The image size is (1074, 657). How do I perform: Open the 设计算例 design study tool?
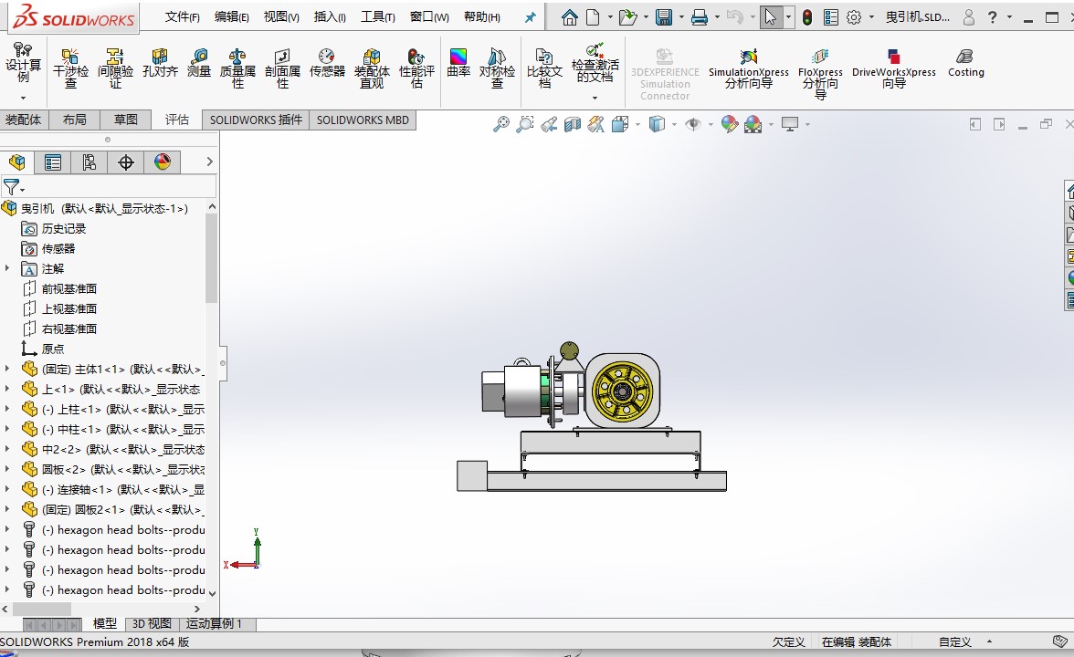pos(24,63)
